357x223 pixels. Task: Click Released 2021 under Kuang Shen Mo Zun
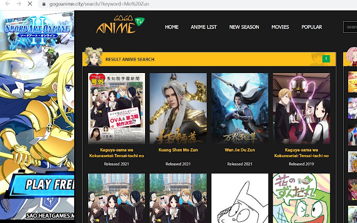tap(178, 164)
